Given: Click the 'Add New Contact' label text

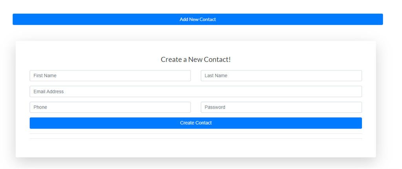Looking at the screenshot, I should click(x=198, y=20).
